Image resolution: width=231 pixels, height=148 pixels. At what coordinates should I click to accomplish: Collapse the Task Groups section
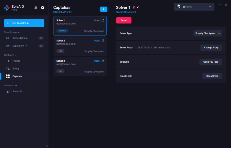(x=12, y=32)
